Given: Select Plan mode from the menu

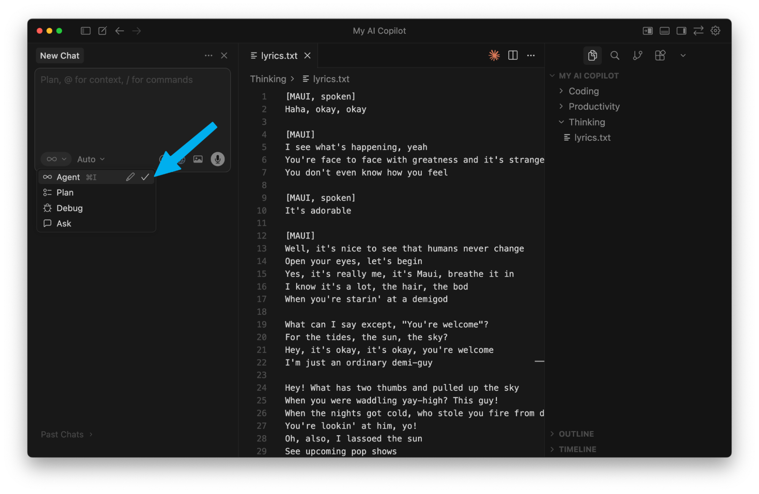Looking at the screenshot, I should click(x=65, y=192).
